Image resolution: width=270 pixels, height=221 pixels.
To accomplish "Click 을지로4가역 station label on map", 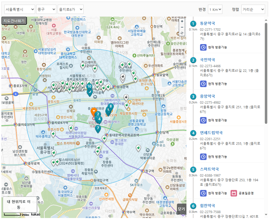I will pos(60,123).
